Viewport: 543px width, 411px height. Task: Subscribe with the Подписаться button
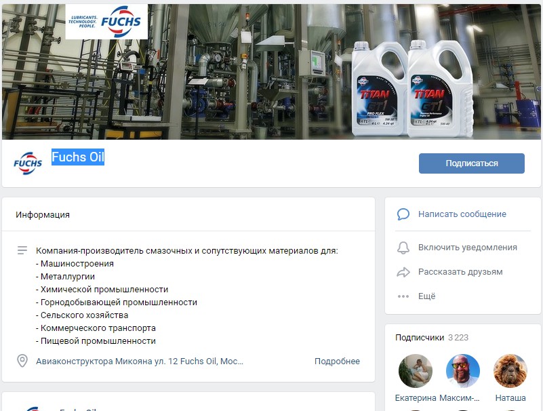point(472,163)
